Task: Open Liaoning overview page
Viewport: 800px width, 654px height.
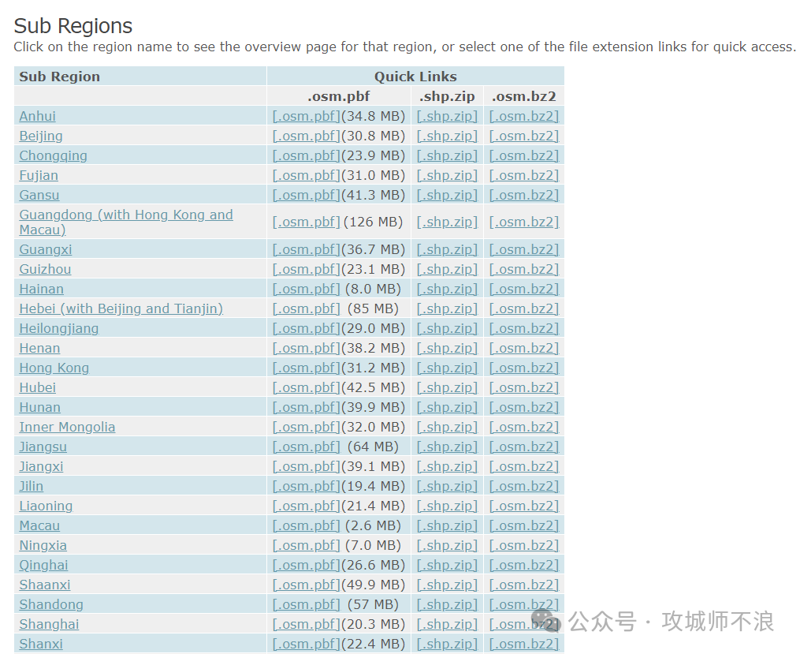Action: point(46,506)
